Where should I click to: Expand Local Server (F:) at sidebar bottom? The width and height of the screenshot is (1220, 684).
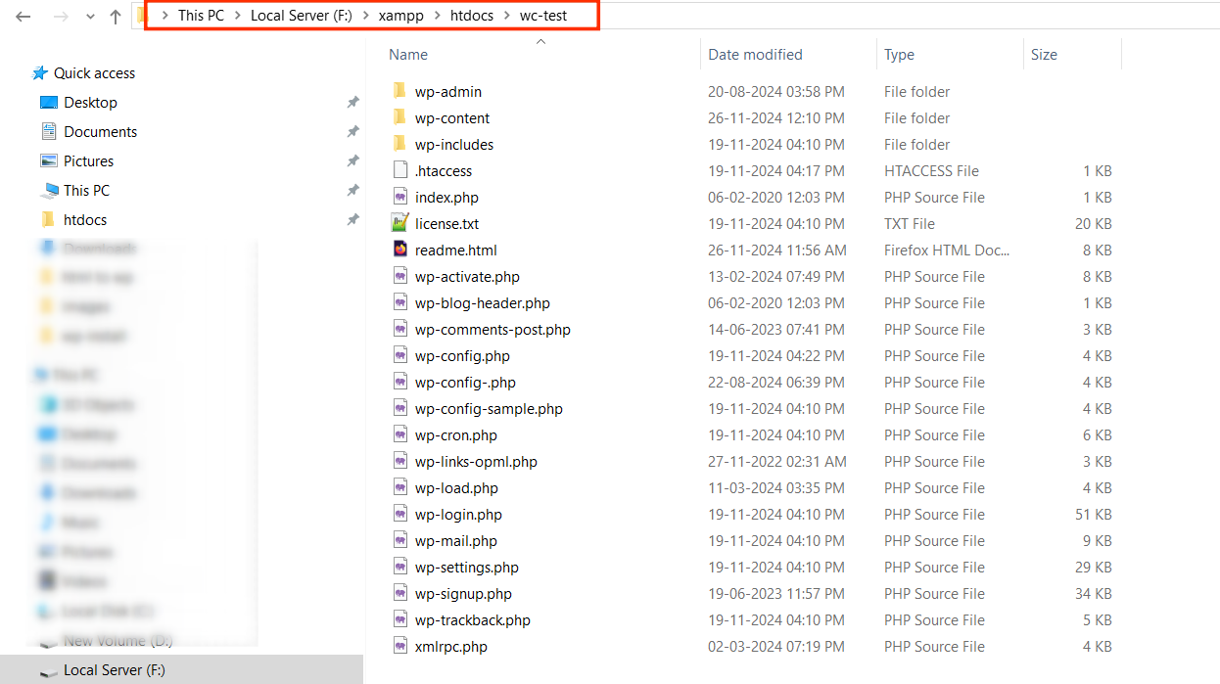pyautogui.click(x=23, y=669)
